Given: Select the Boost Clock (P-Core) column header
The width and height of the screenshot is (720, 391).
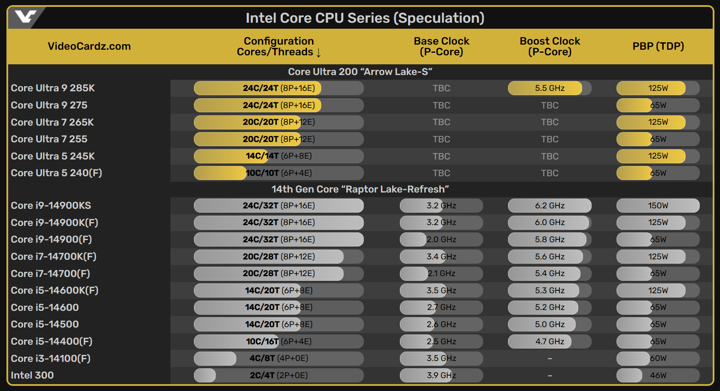Looking at the screenshot, I should pyautogui.click(x=550, y=46).
